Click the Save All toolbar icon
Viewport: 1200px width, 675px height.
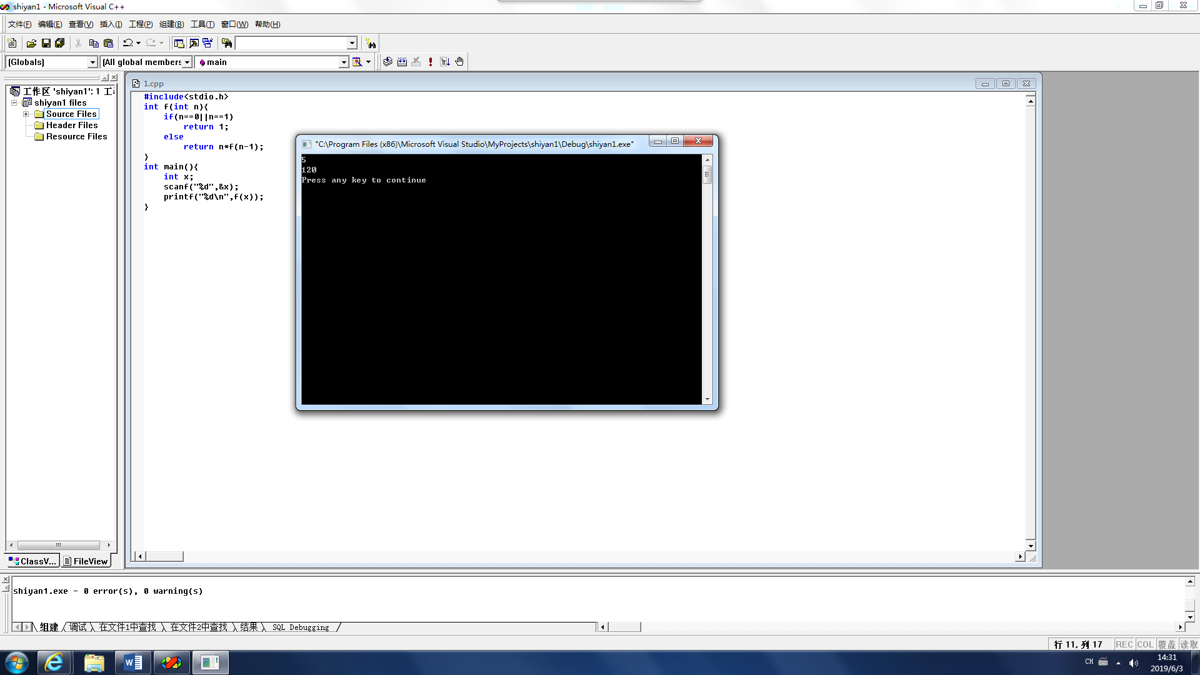(x=60, y=43)
